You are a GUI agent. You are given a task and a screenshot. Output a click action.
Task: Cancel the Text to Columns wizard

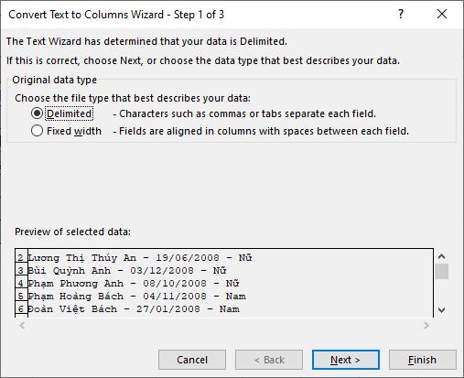pos(192,360)
